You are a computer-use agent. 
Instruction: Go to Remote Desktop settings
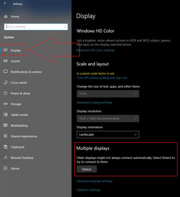22,158
